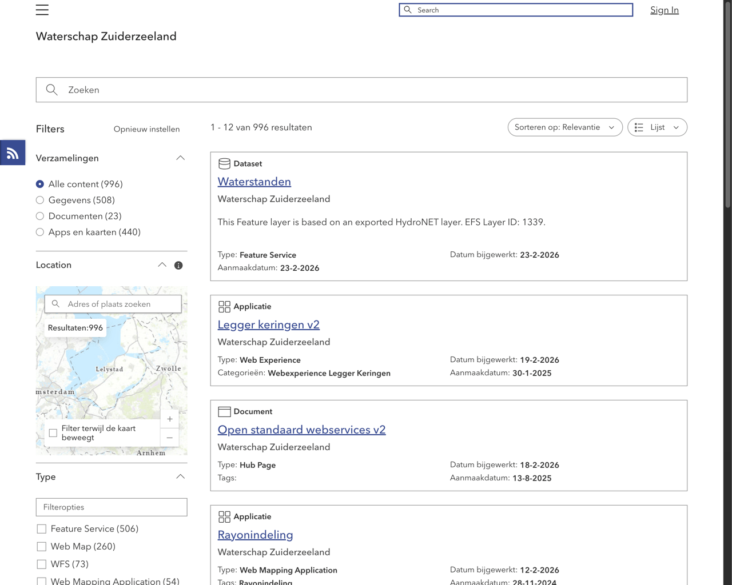Enable 'Filter terwijl de kaart beweegt' checkbox

53,433
